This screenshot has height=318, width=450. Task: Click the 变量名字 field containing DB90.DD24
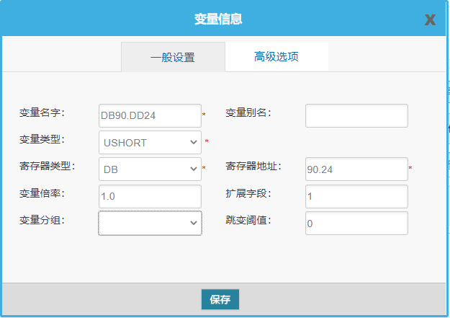tap(150, 115)
